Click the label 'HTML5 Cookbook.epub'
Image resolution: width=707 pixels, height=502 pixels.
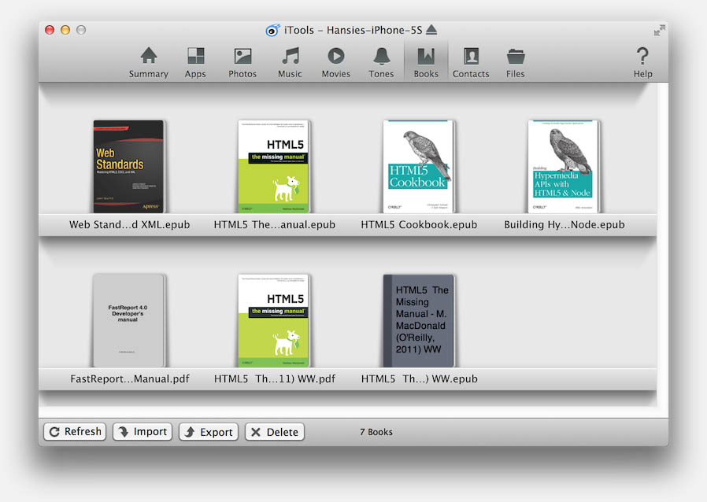(x=419, y=224)
